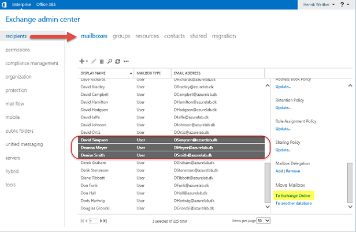Select Office 365 in the top bar

pyautogui.click(x=46, y=5)
